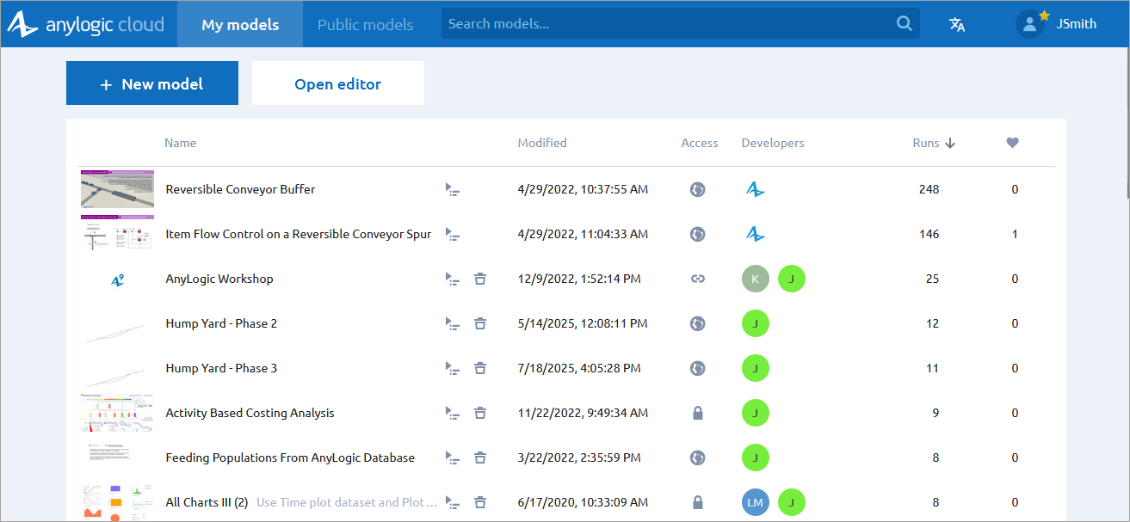Open Reversible Conveyor Buffer thumbnail

[117, 189]
